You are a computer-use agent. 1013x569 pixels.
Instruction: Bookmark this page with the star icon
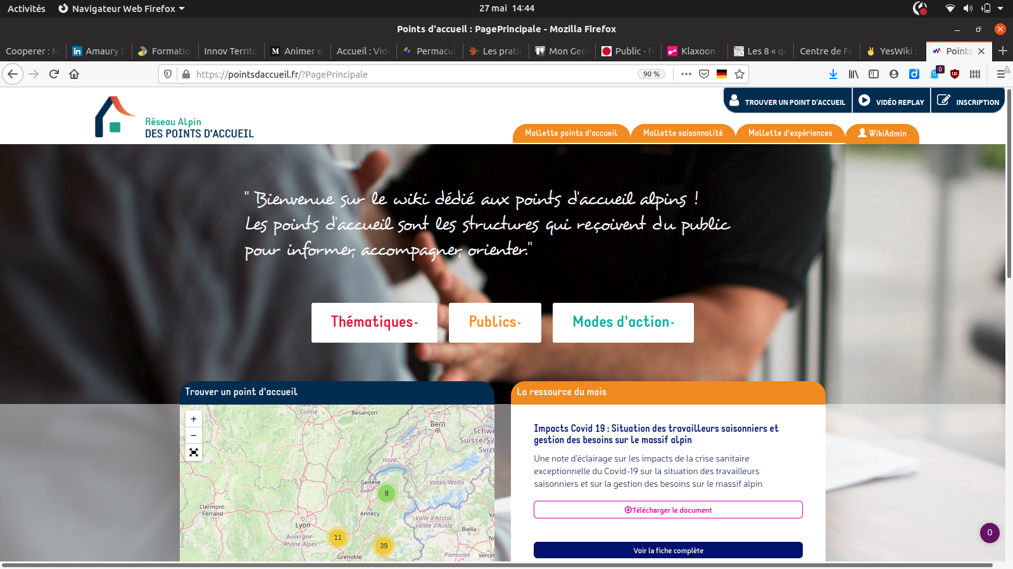[739, 74]
